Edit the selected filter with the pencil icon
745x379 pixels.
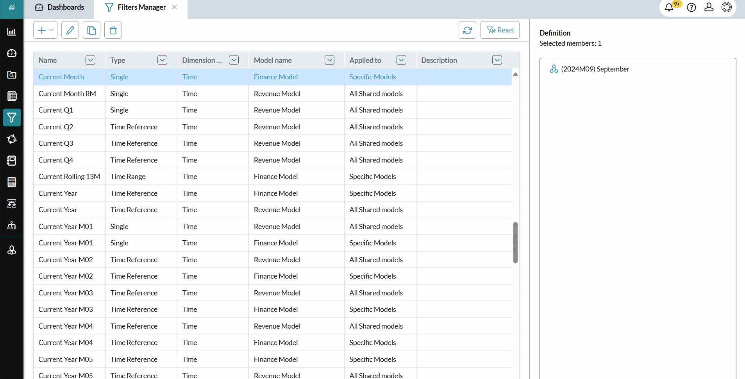click(x=70, y=30)
